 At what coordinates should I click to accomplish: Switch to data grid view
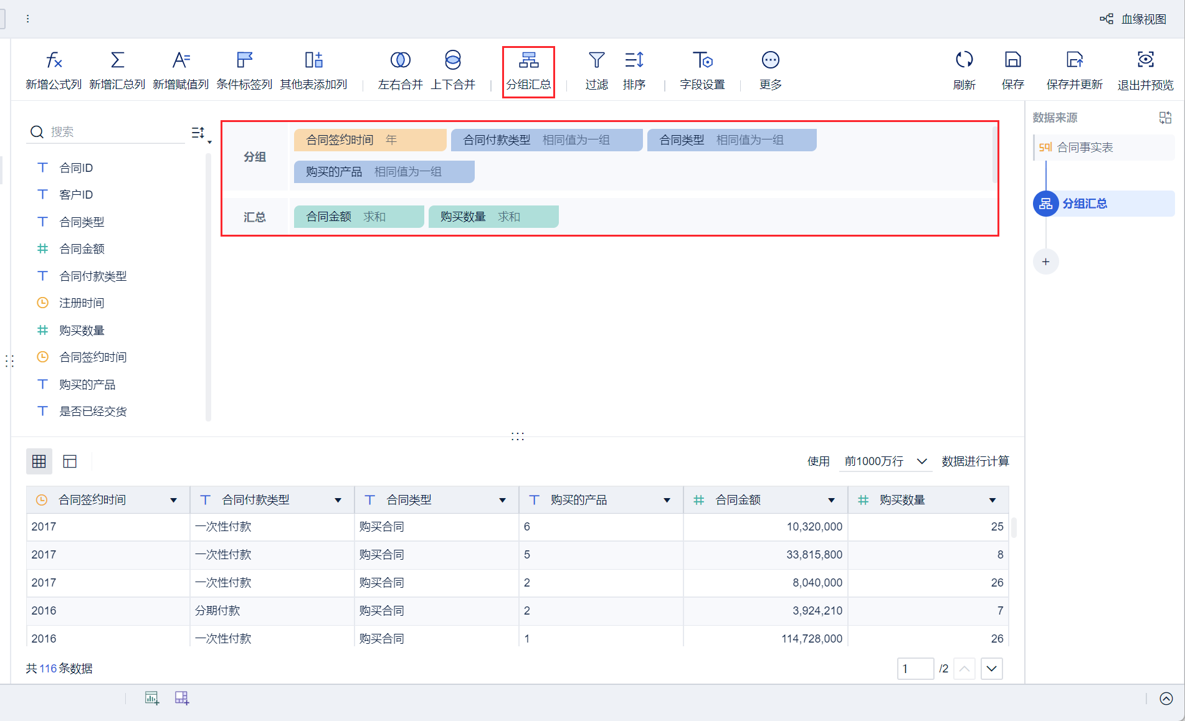39,461
